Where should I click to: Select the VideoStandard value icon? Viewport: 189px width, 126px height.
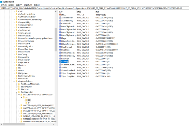(60, 70)
